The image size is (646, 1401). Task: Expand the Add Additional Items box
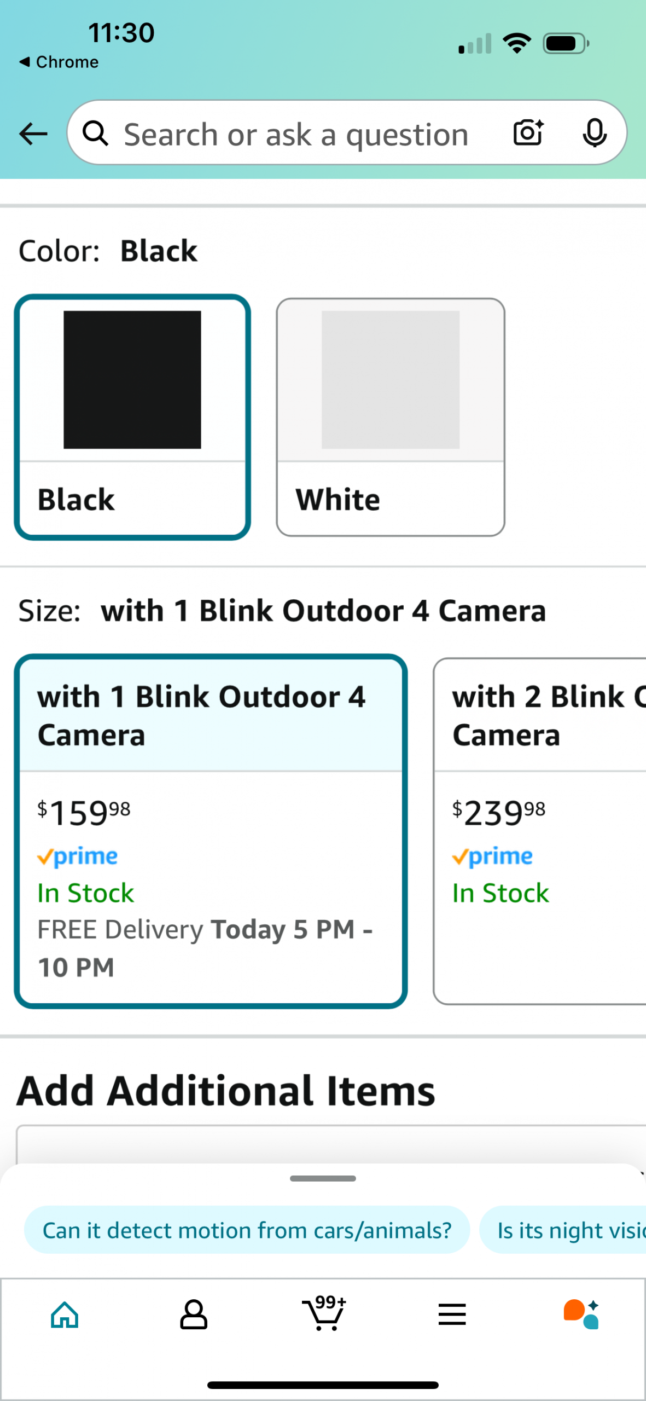point(331,1144)
